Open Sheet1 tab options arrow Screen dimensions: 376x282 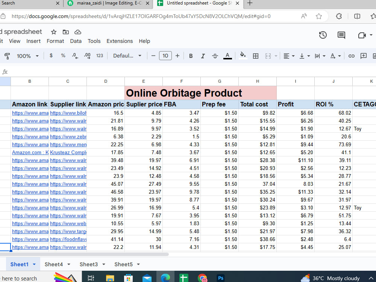(34, 264)
